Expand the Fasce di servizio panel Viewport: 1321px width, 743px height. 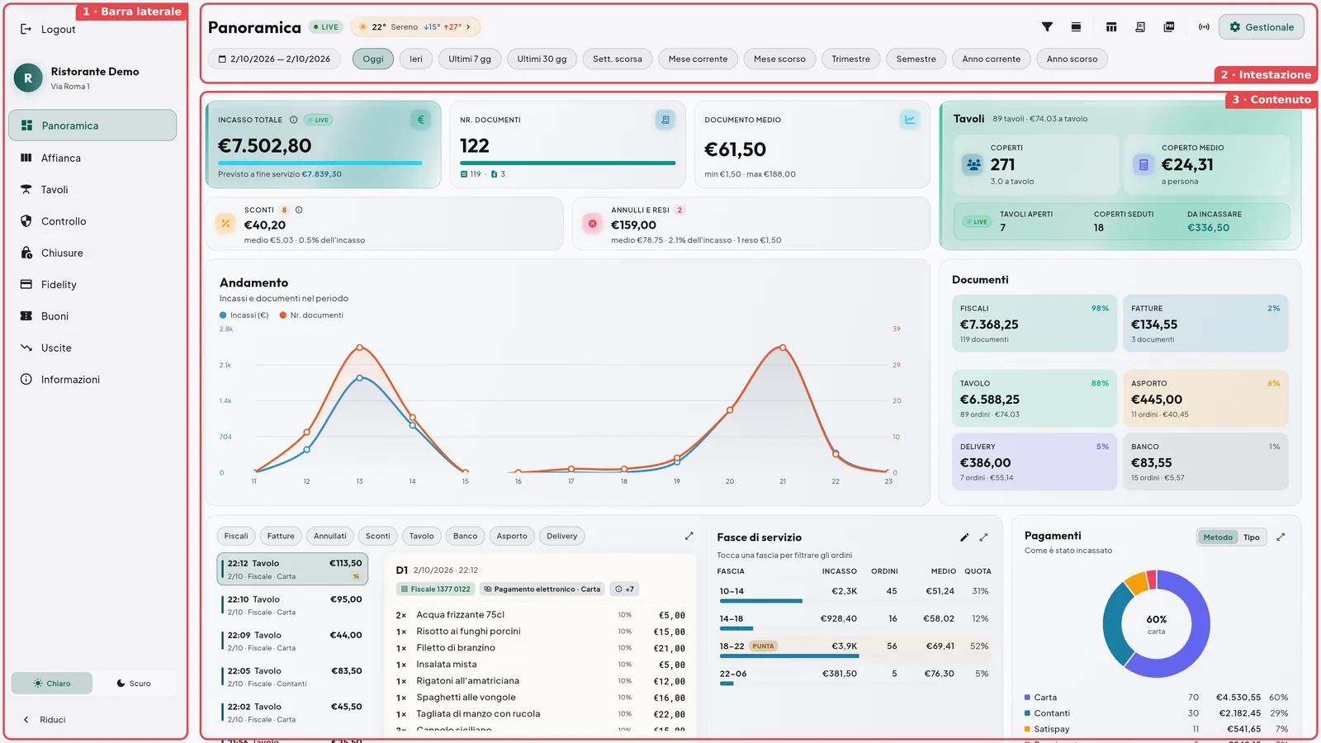983,537
